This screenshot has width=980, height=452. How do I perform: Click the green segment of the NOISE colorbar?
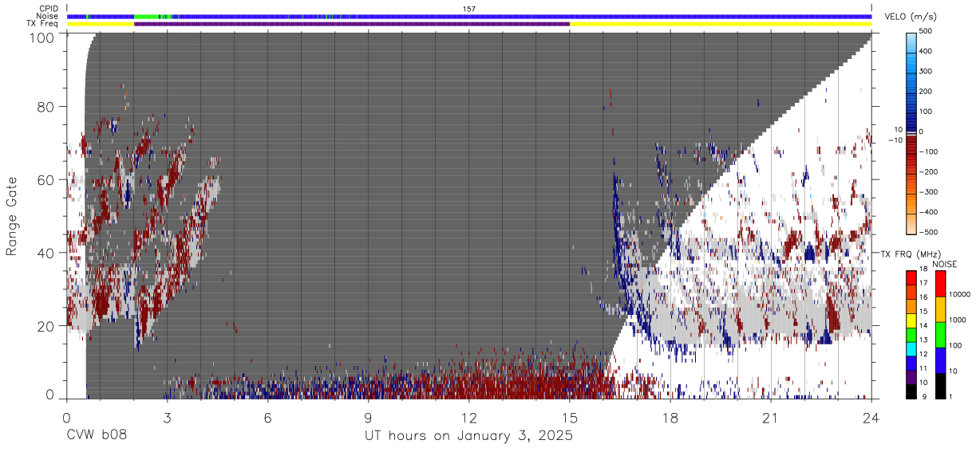941,335
